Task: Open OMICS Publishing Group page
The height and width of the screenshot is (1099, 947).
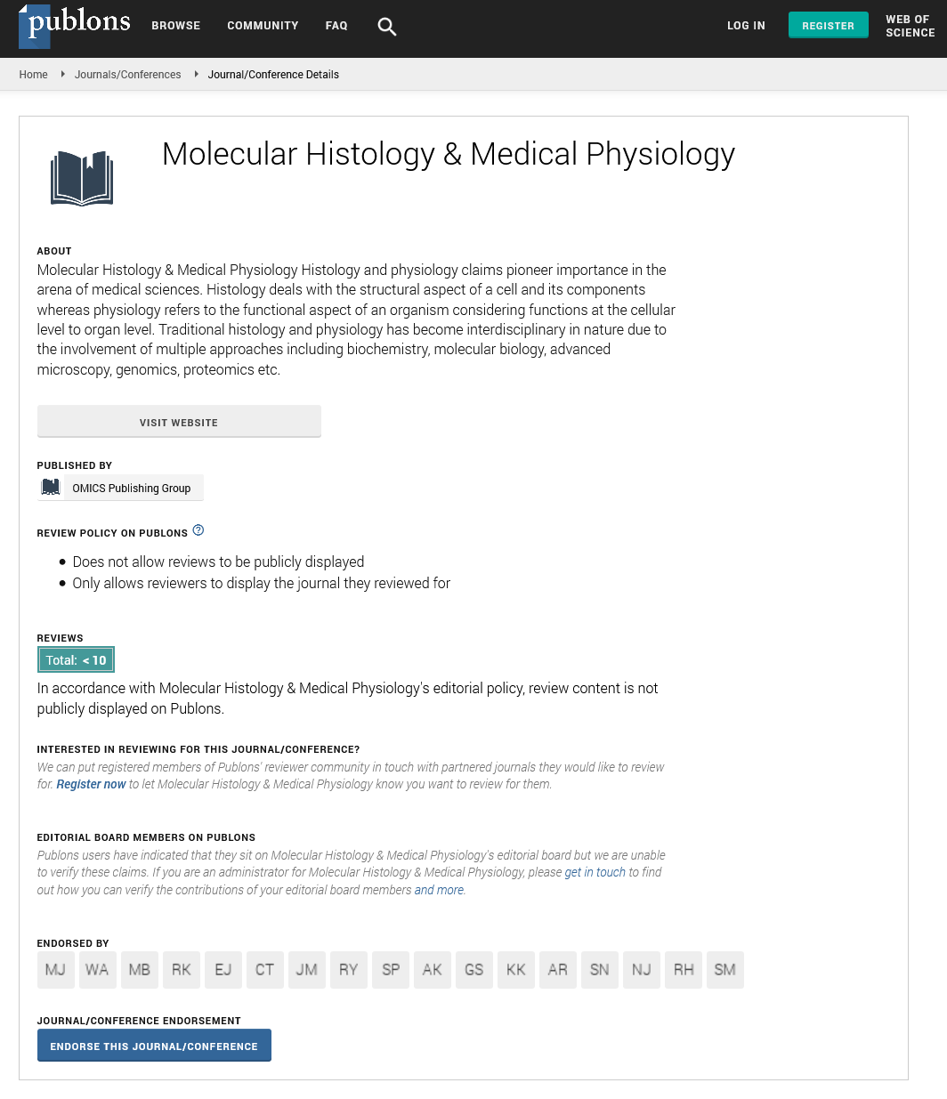Action: (132, 489)
